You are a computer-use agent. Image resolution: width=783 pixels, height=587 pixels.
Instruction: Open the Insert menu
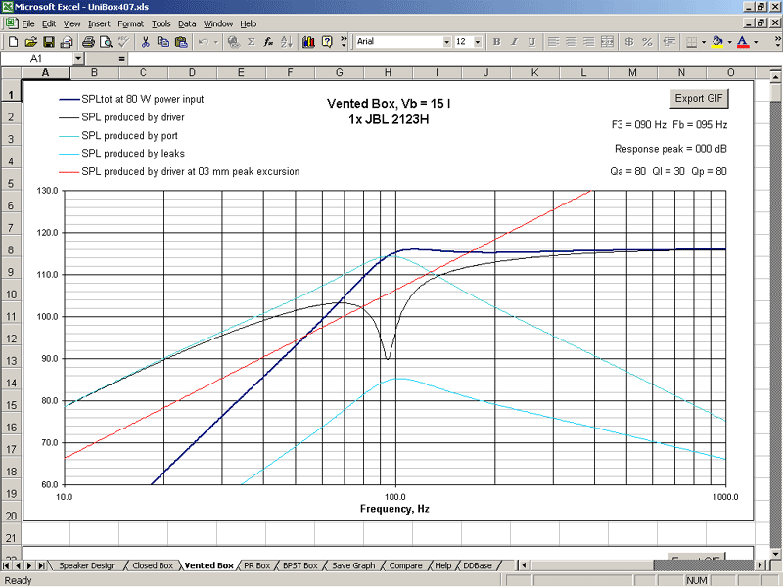point(99,23)
